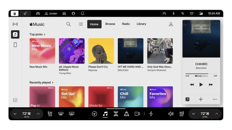
Task: Click the Young Miko artist name
Action: 65,73
